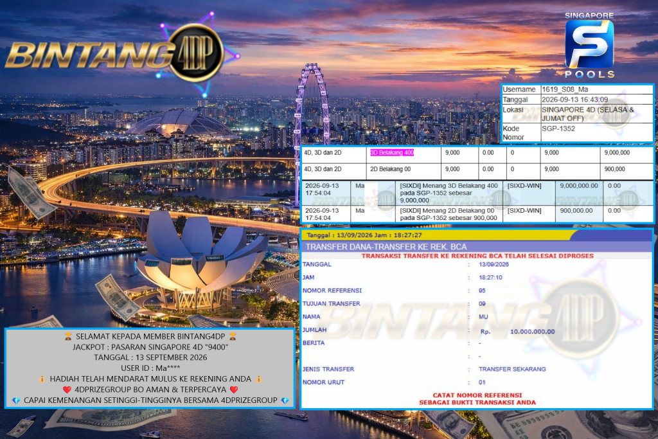The width and height of the screenshot is (658, 439).
Task: Click the Singapore Pools logo
Action: click(589, 46)
